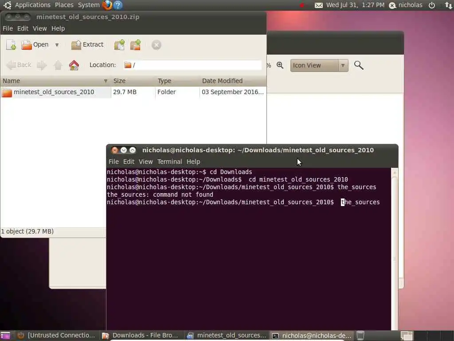The height and width of the screenshot is (341, 454).
Task: Click the terminal command not found line
Action: (160, 194)
